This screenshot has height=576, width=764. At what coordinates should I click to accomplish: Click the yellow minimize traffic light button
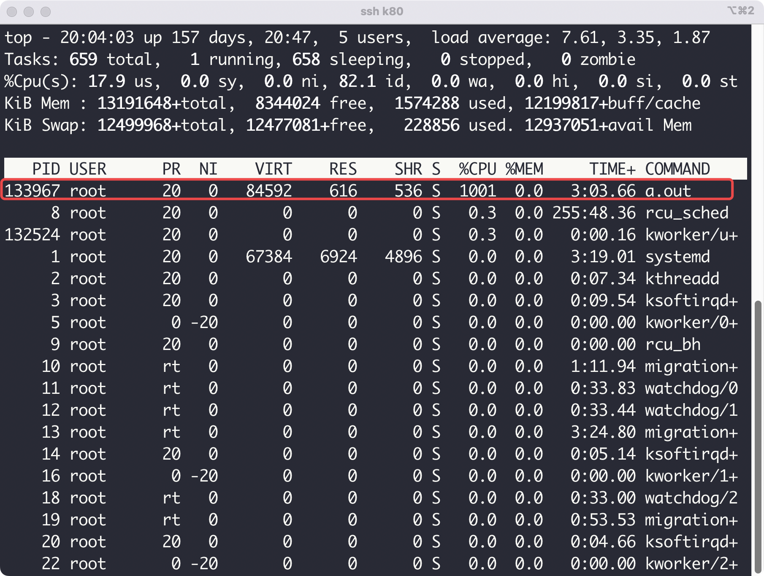pos(29,11)
